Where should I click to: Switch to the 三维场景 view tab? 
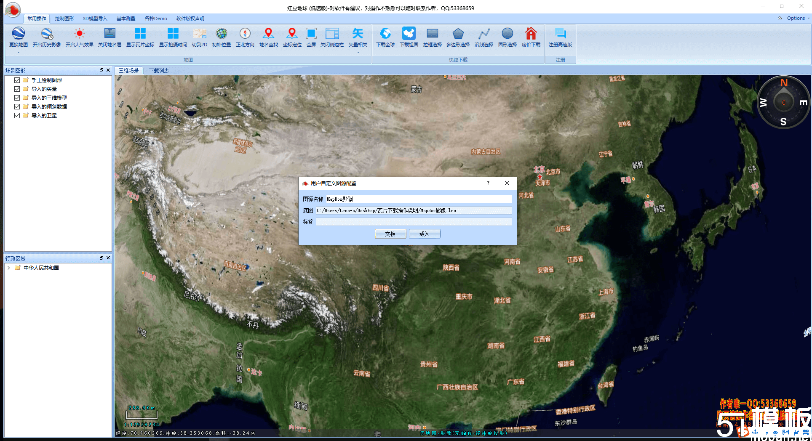click(x=128, y=71)
